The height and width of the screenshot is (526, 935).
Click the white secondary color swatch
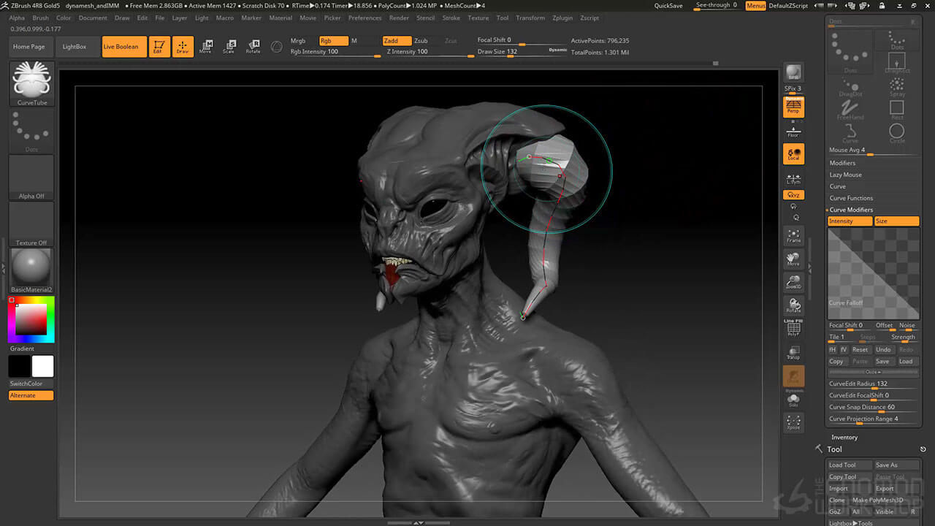43,366
